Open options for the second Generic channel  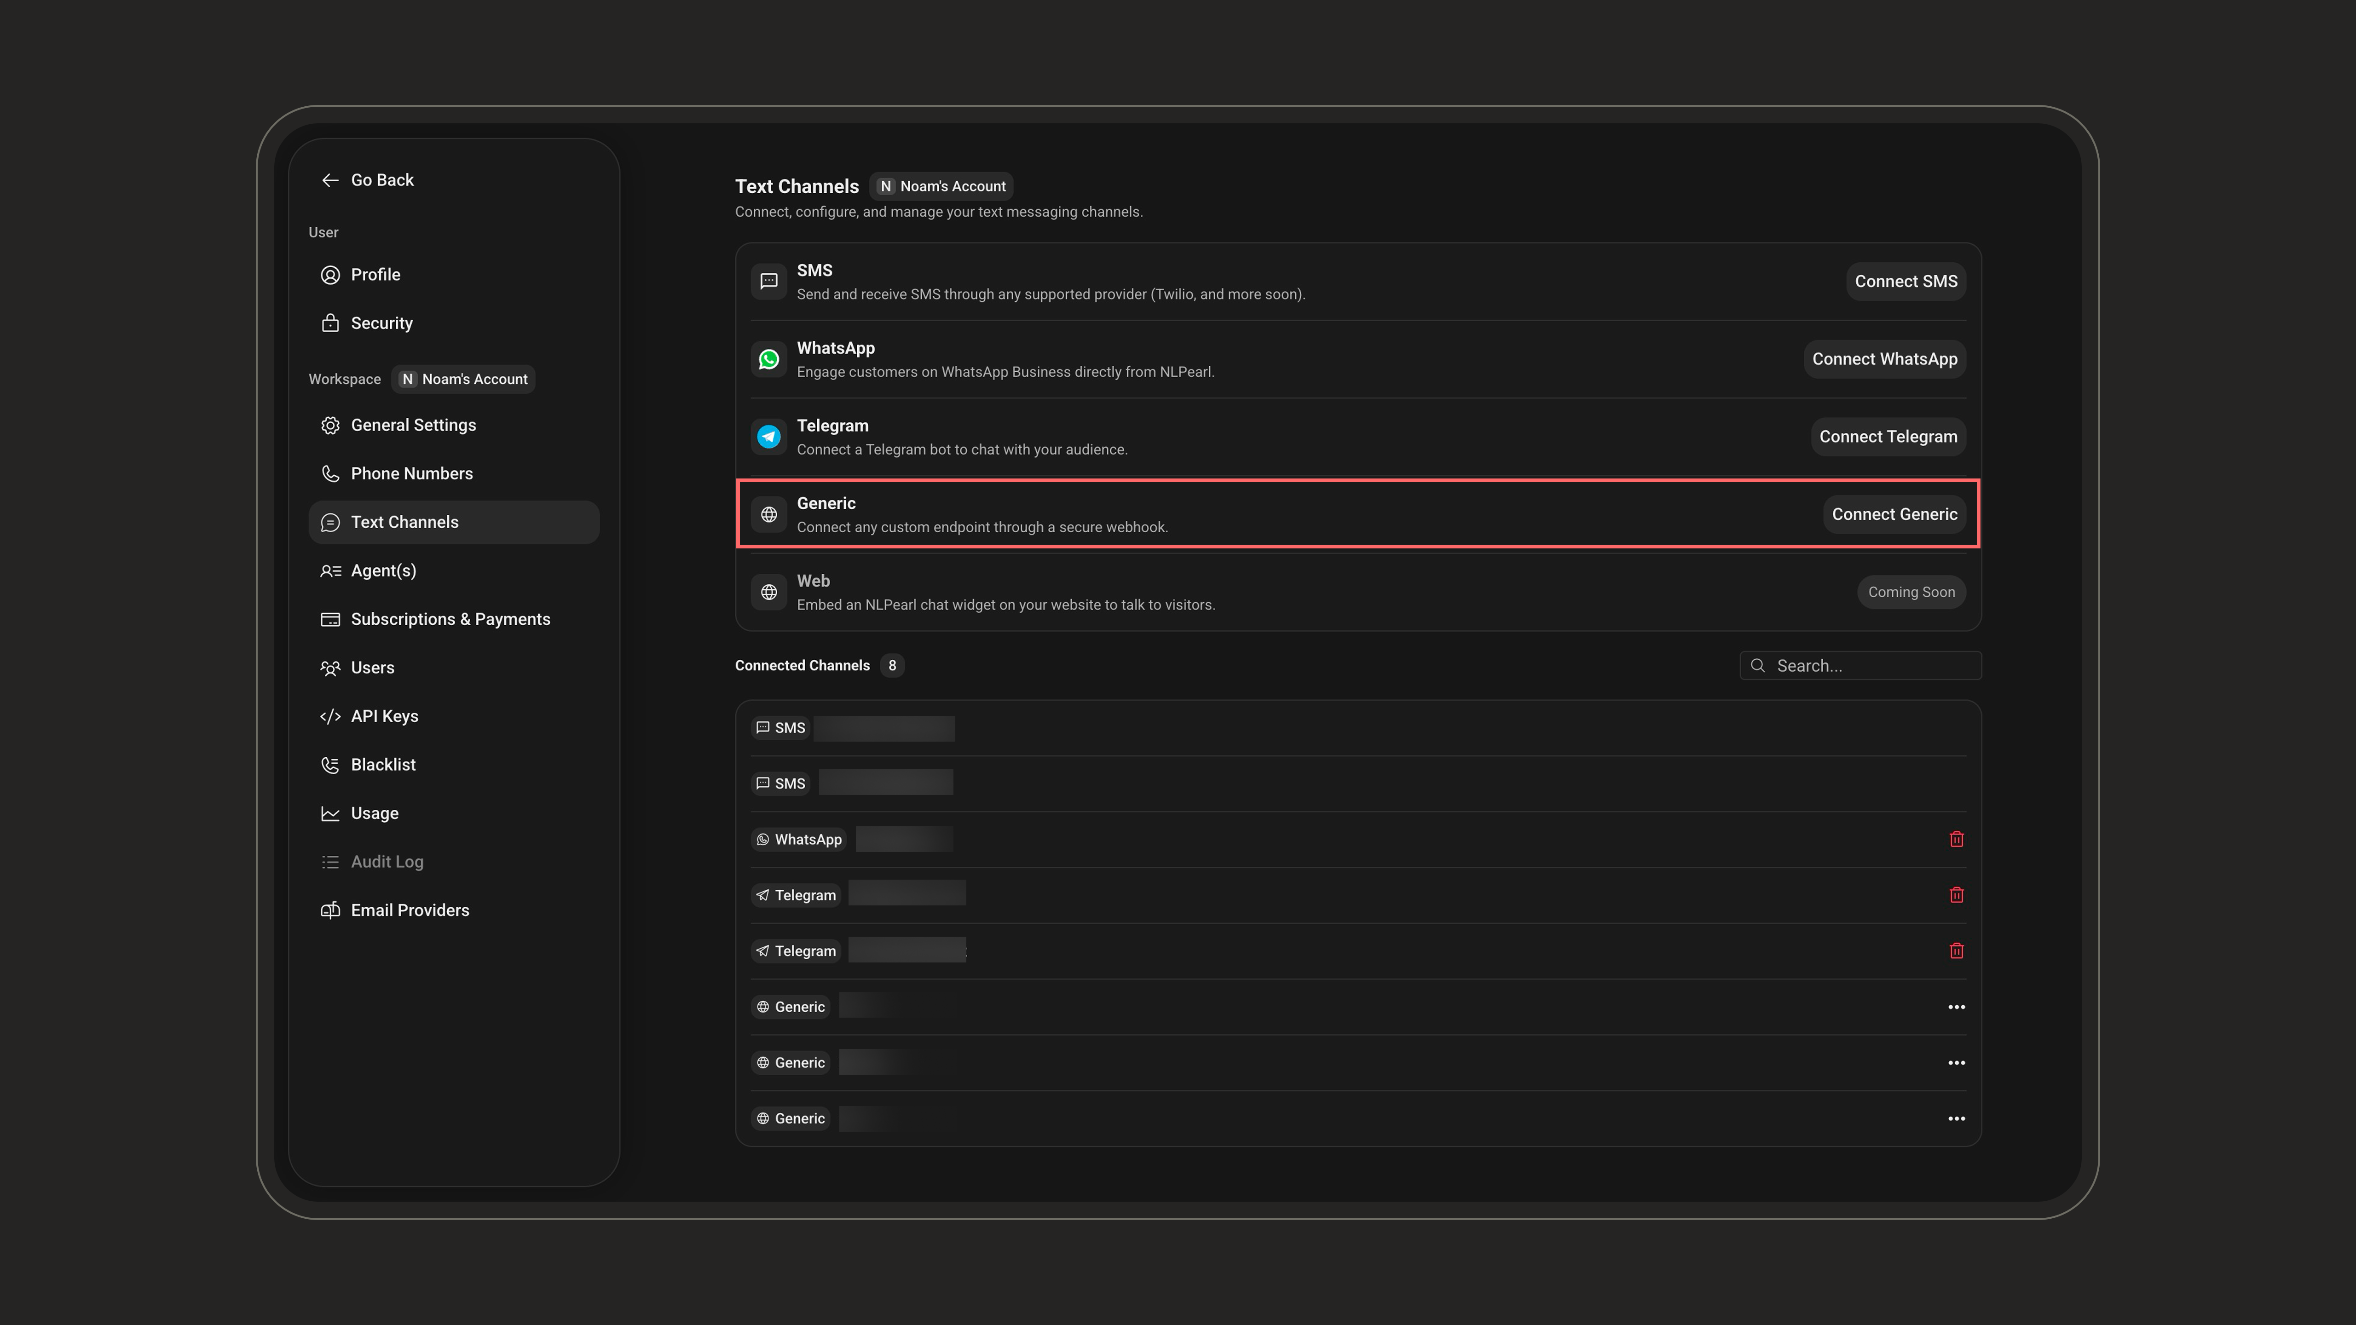pos(1956,1063)
